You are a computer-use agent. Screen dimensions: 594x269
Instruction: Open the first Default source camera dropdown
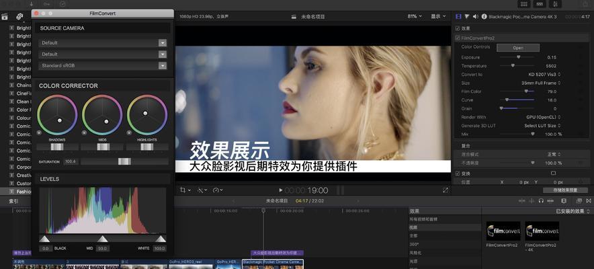[x=102, y=43]
